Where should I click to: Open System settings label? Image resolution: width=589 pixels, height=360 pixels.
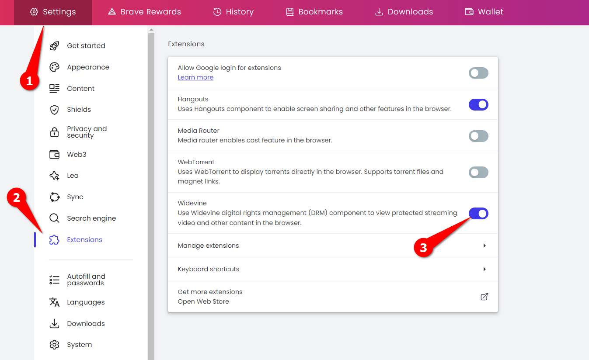[79, 345]
